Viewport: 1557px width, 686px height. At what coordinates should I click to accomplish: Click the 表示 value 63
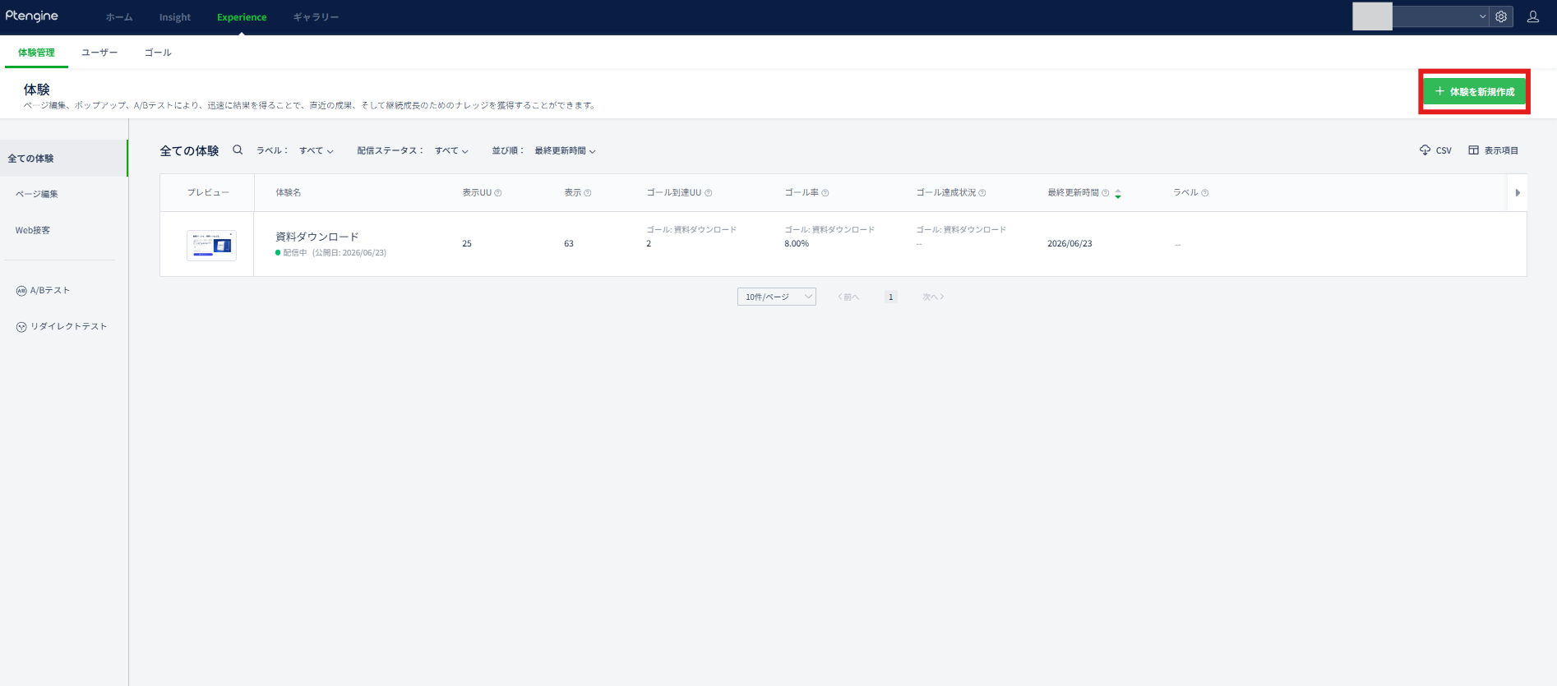569,244
